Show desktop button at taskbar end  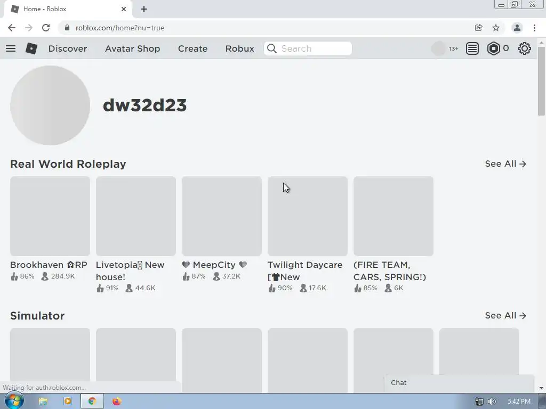click(x=542, y=402)
